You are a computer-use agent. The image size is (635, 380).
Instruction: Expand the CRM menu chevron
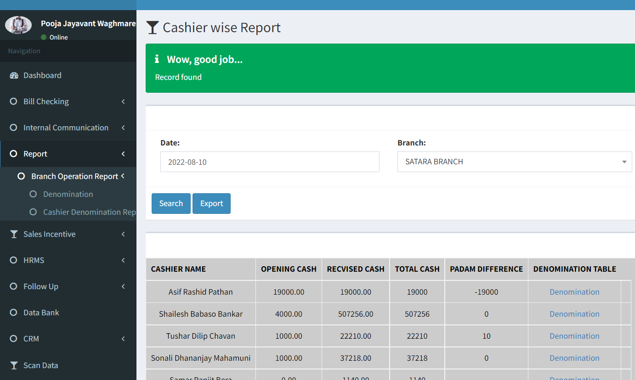click(123, 339)
